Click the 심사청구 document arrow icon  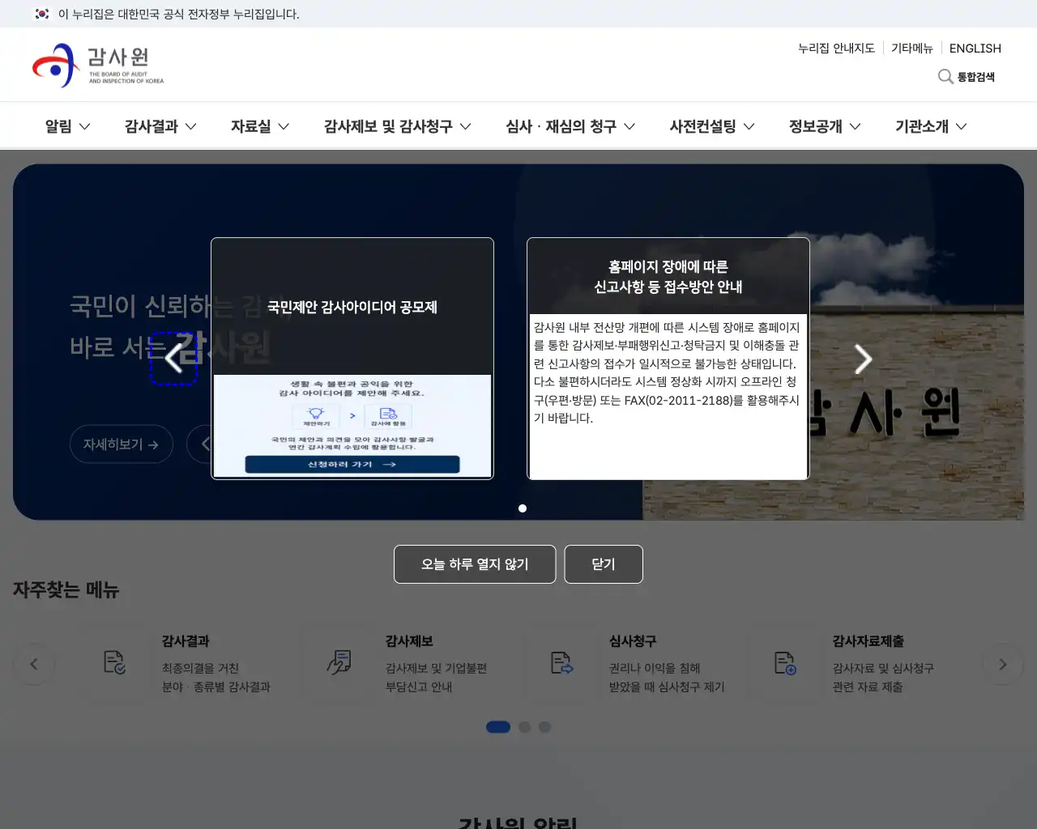coord(562,663)
